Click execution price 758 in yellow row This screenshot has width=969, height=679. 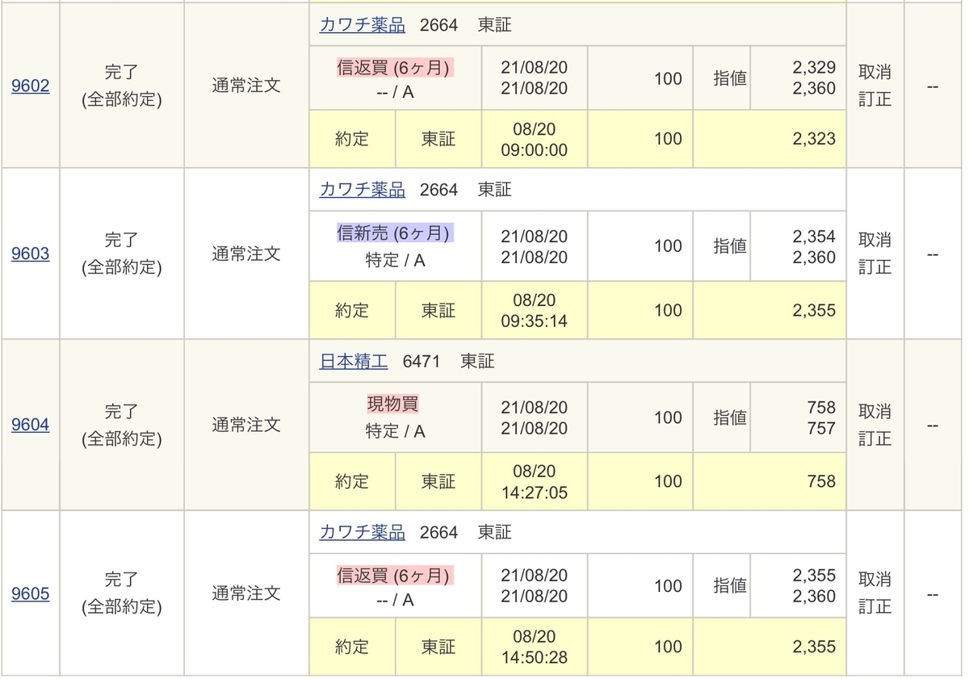[x=821, y=482]
